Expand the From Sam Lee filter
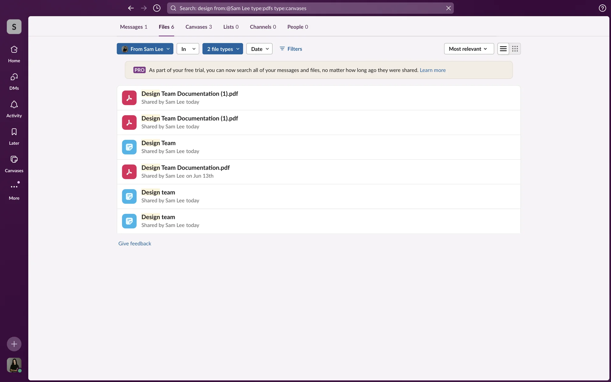611x382 pixels. pos(145,49)
